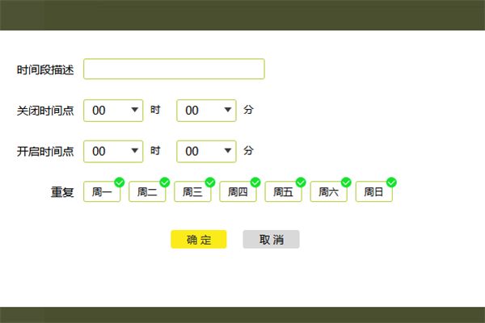
Task: Expand the 开启时间点 minute dropdown
Action: click(206, 151)
